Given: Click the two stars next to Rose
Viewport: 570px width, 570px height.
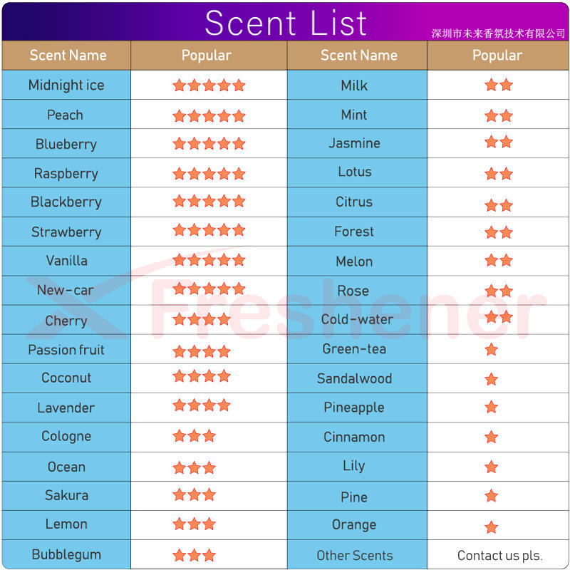Looking at the screenshot, I should 499,291.
